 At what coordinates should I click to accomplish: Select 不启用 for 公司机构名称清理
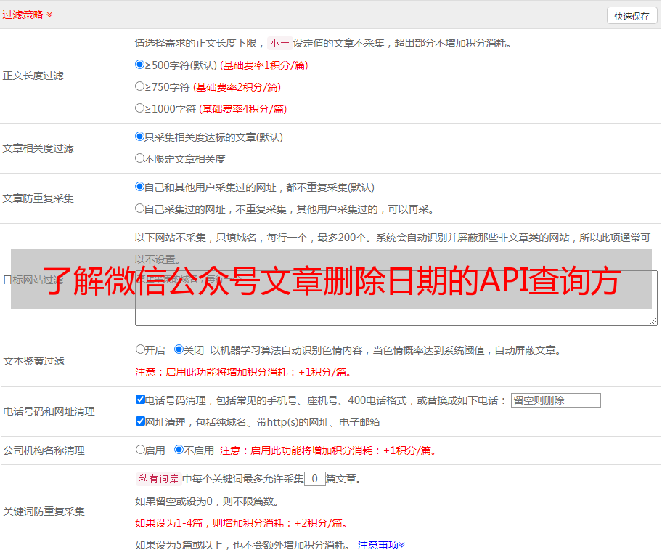(x=179, y=450)
